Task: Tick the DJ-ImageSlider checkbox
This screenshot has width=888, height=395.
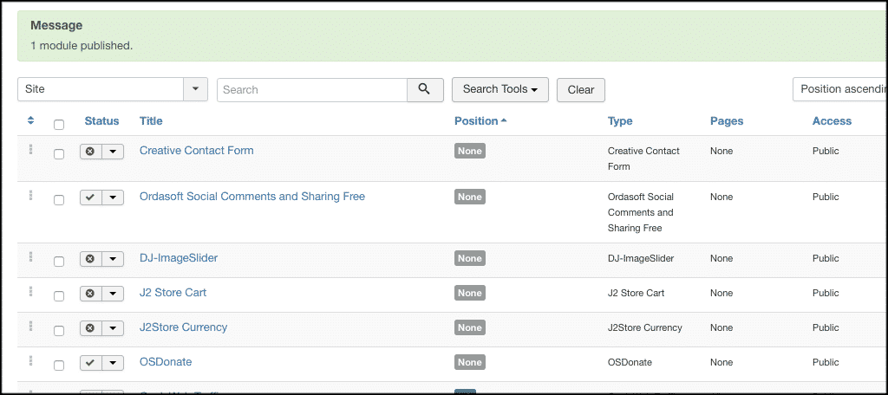Action: pos(59,262)
